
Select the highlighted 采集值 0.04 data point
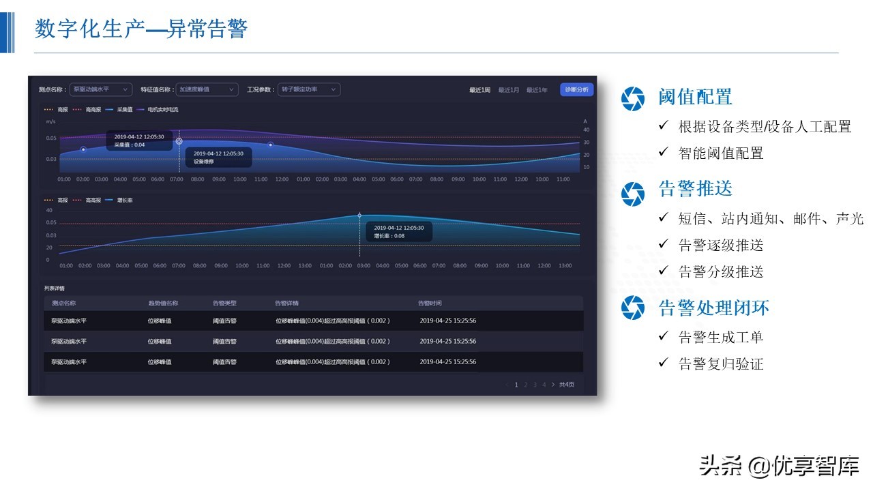pos(179,141)
